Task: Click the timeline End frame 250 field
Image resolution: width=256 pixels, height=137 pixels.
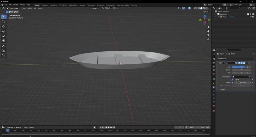Action: tap(205, 127)
